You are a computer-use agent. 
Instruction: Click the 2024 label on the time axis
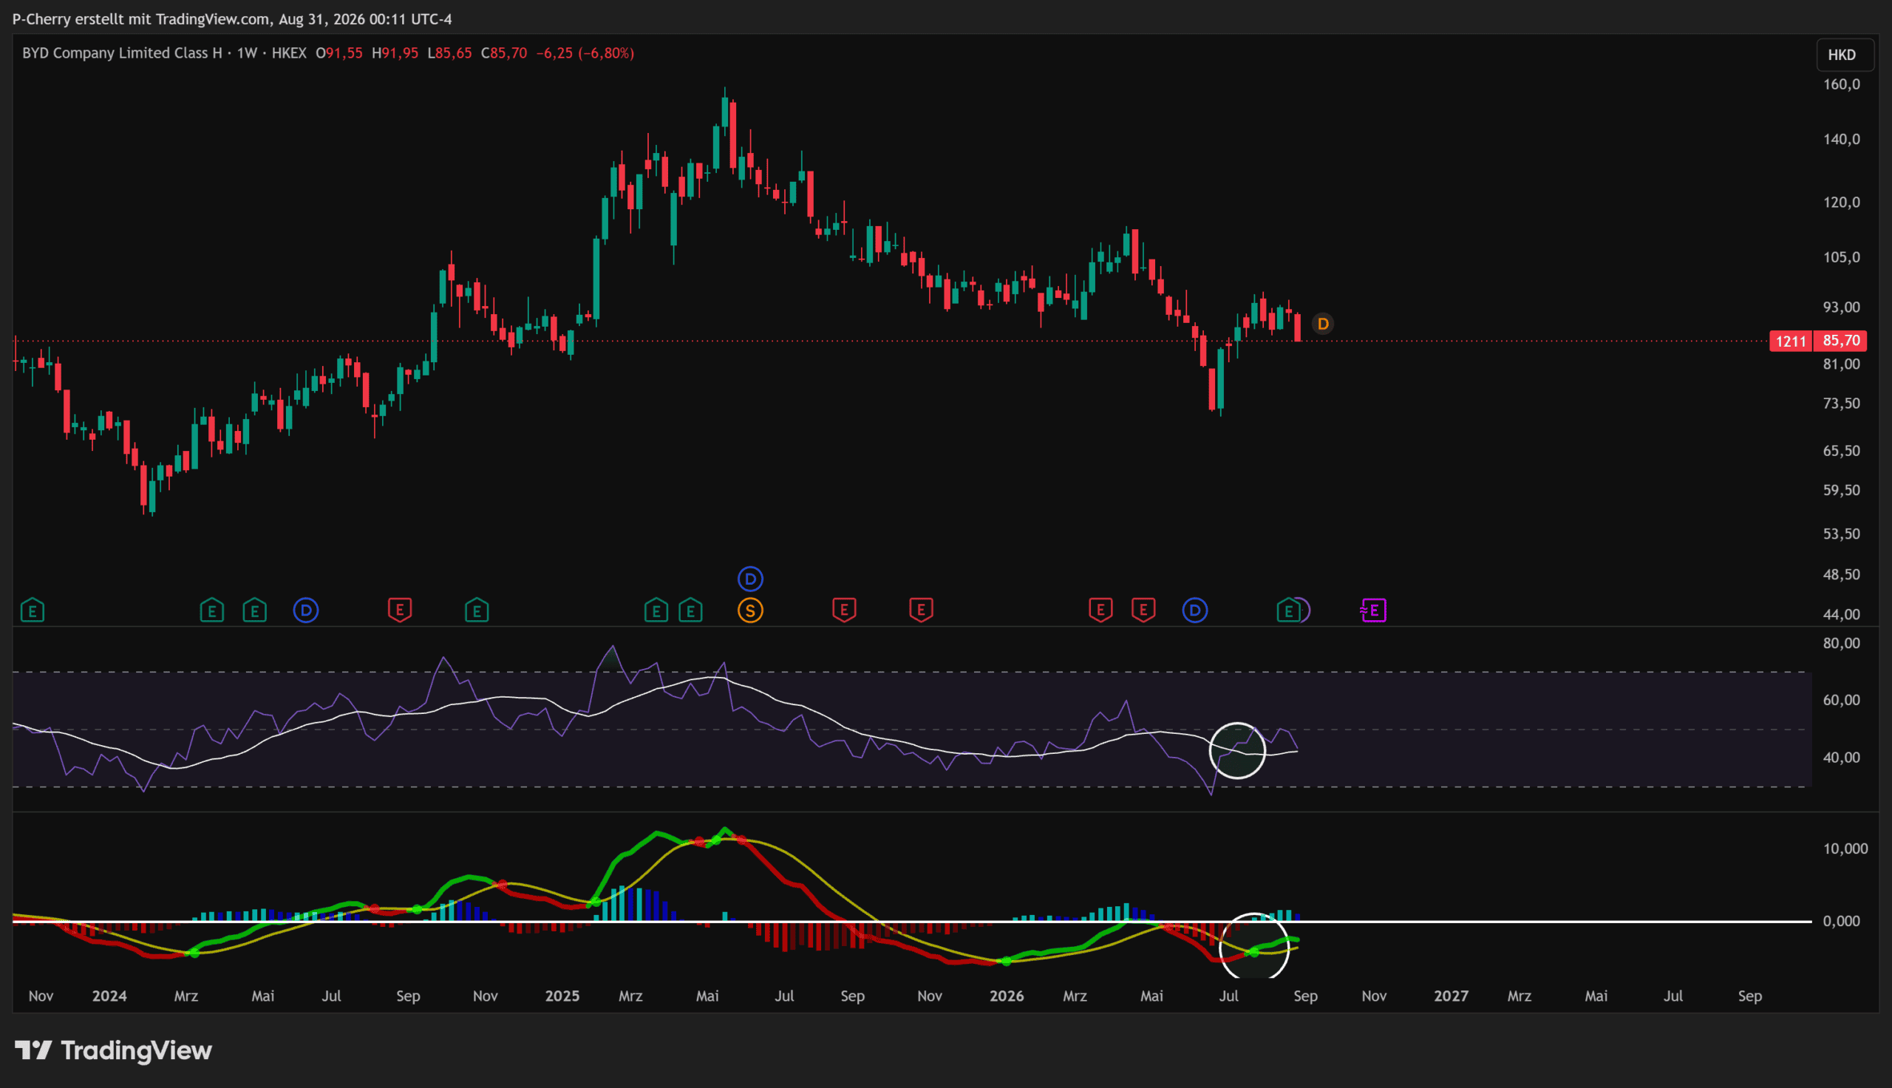[x=109, y=996]
